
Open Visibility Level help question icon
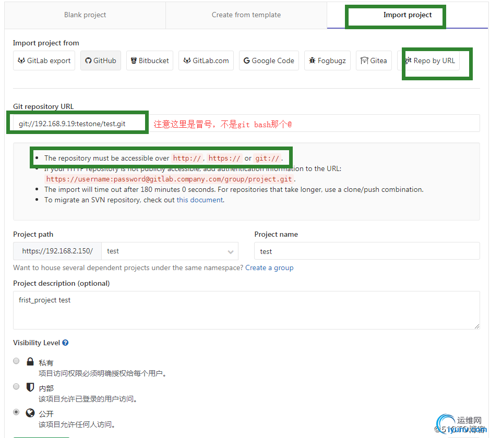[65, 343]
